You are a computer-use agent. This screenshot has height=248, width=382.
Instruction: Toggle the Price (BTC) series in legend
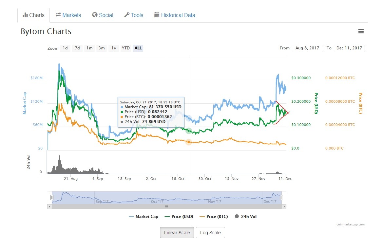[x=214, y=217]
